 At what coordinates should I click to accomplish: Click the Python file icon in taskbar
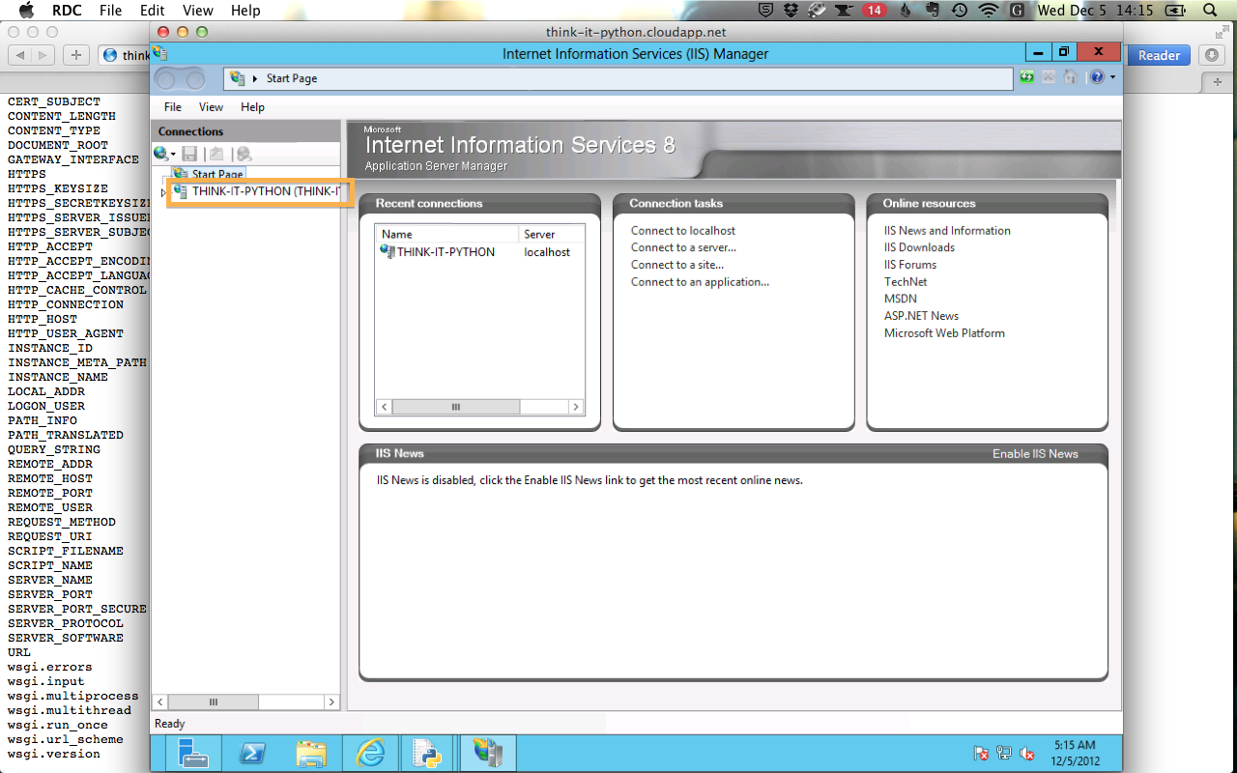(427, 753)
